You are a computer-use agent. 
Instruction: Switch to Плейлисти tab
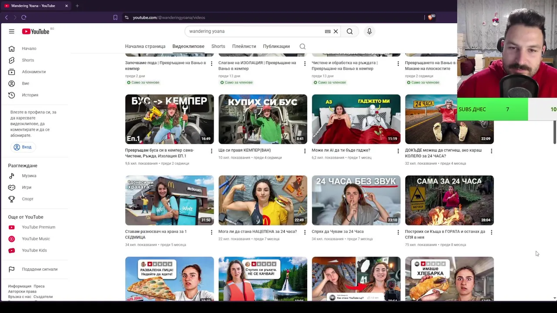pos(244,46)
